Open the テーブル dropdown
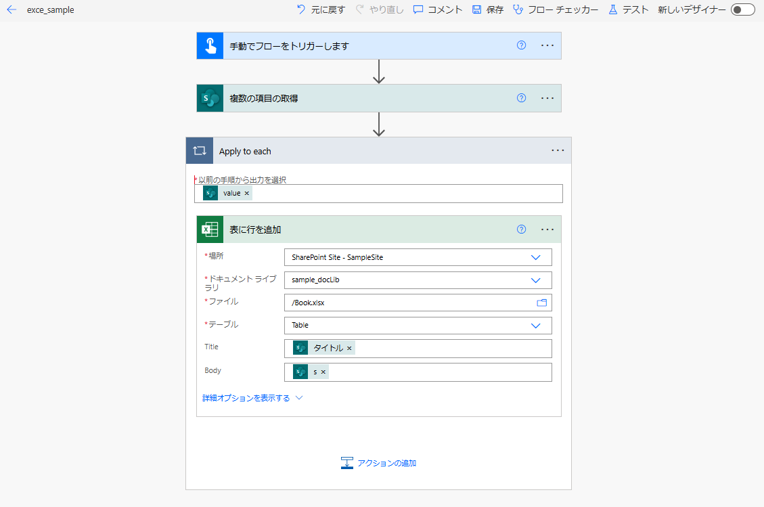Image resolution: width=764 pixels, height=507 pixels. pyautogui.click(x=535, y=325)
